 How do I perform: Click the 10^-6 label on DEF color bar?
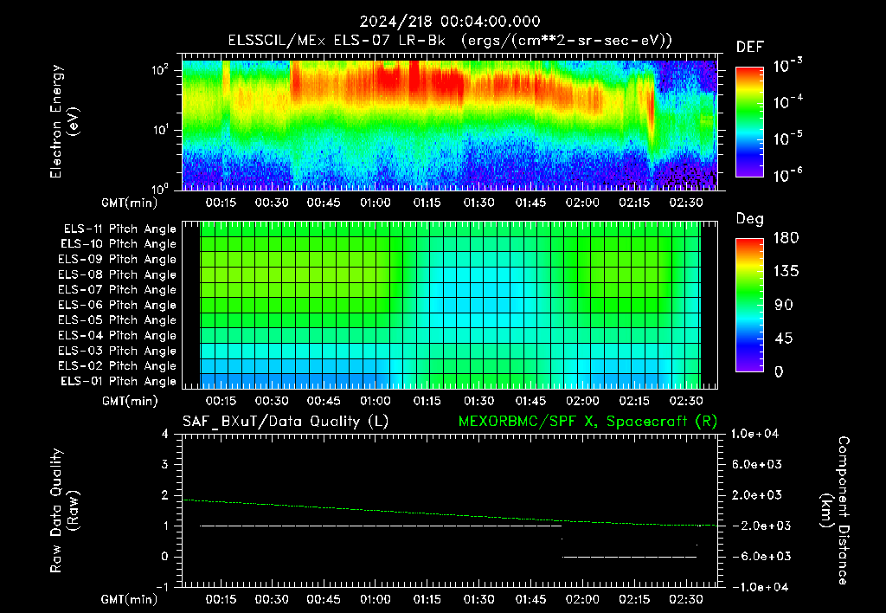787,175
